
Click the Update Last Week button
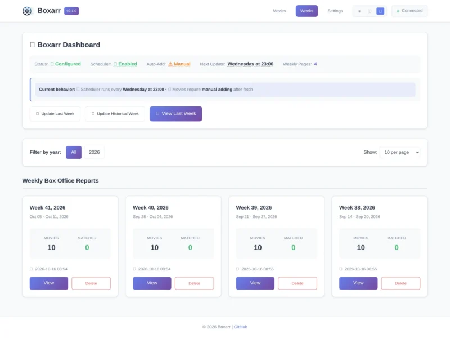[55, 114]
